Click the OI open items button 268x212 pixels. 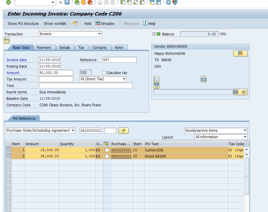point(240,92)
